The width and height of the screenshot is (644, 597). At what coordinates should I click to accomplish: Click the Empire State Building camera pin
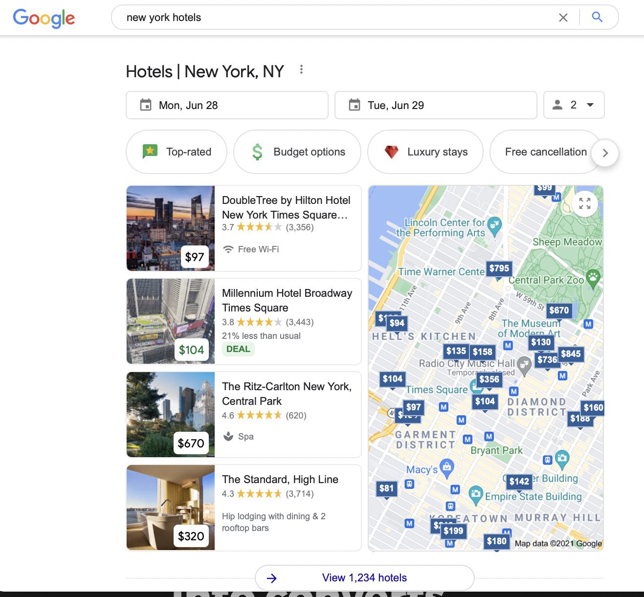[x=475, y=495]
